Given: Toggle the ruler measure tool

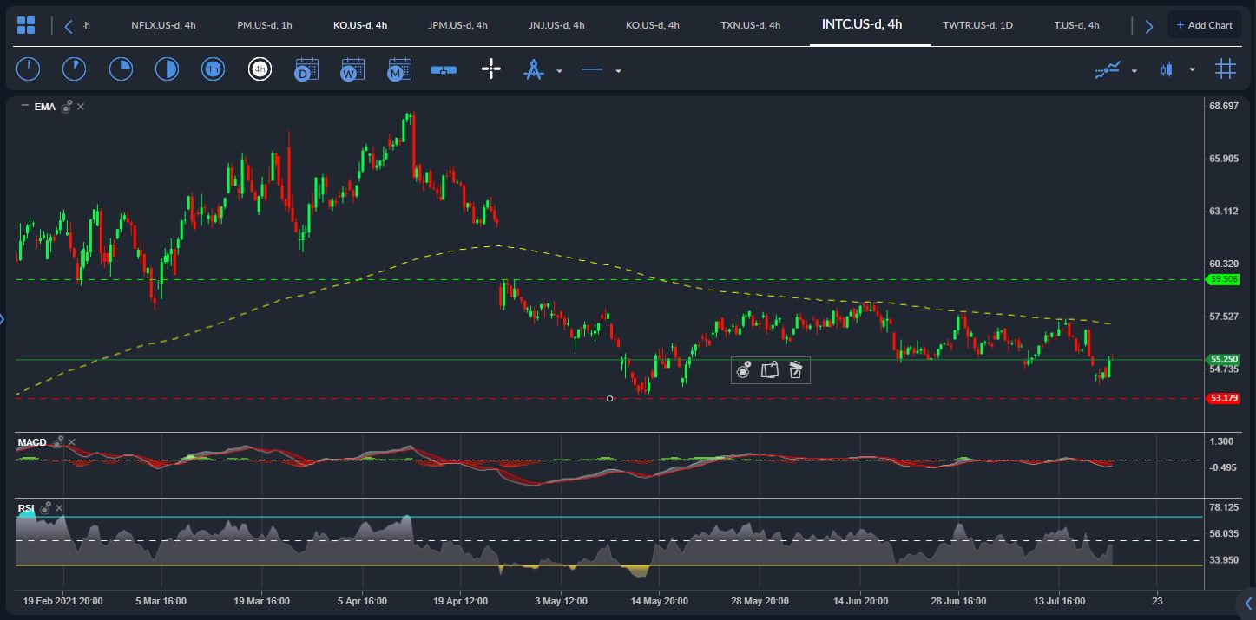Looking at the screenshot, I should (x=444, y=69).
